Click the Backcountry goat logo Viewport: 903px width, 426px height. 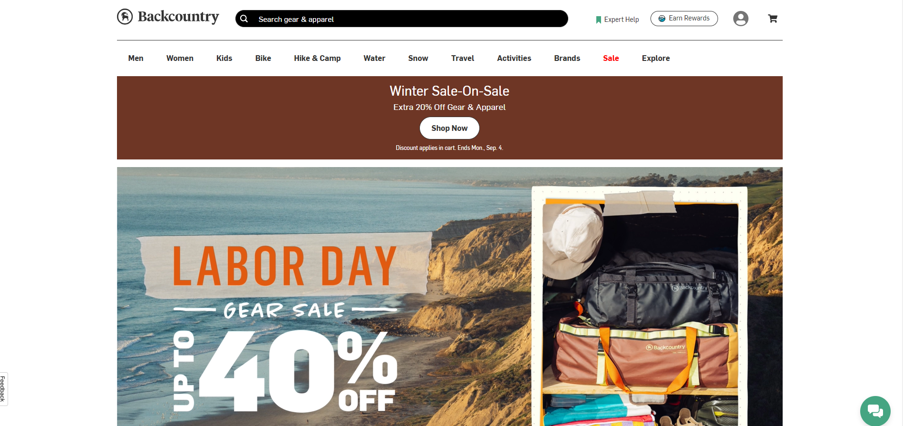click(125, 17)
